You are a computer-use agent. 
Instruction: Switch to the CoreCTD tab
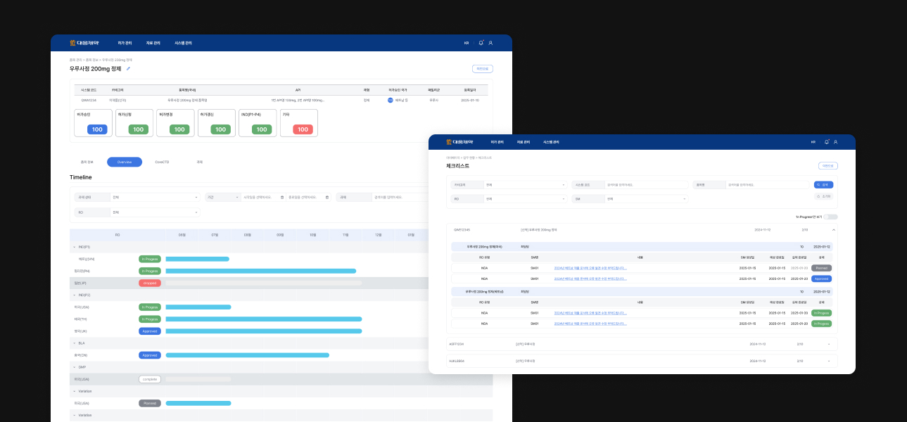click(162, 162)
